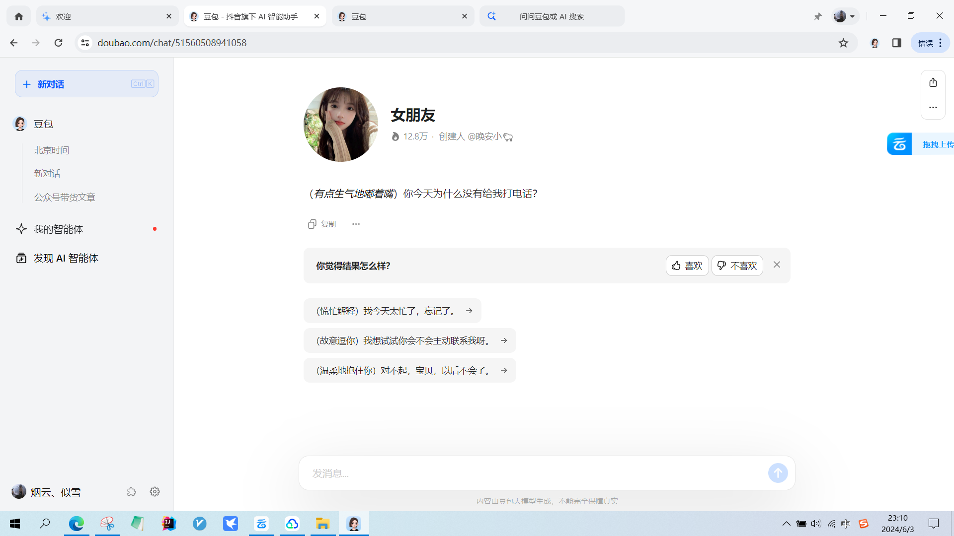Expand profile dropdown arrow in title bar

click(x=852, y=16)
